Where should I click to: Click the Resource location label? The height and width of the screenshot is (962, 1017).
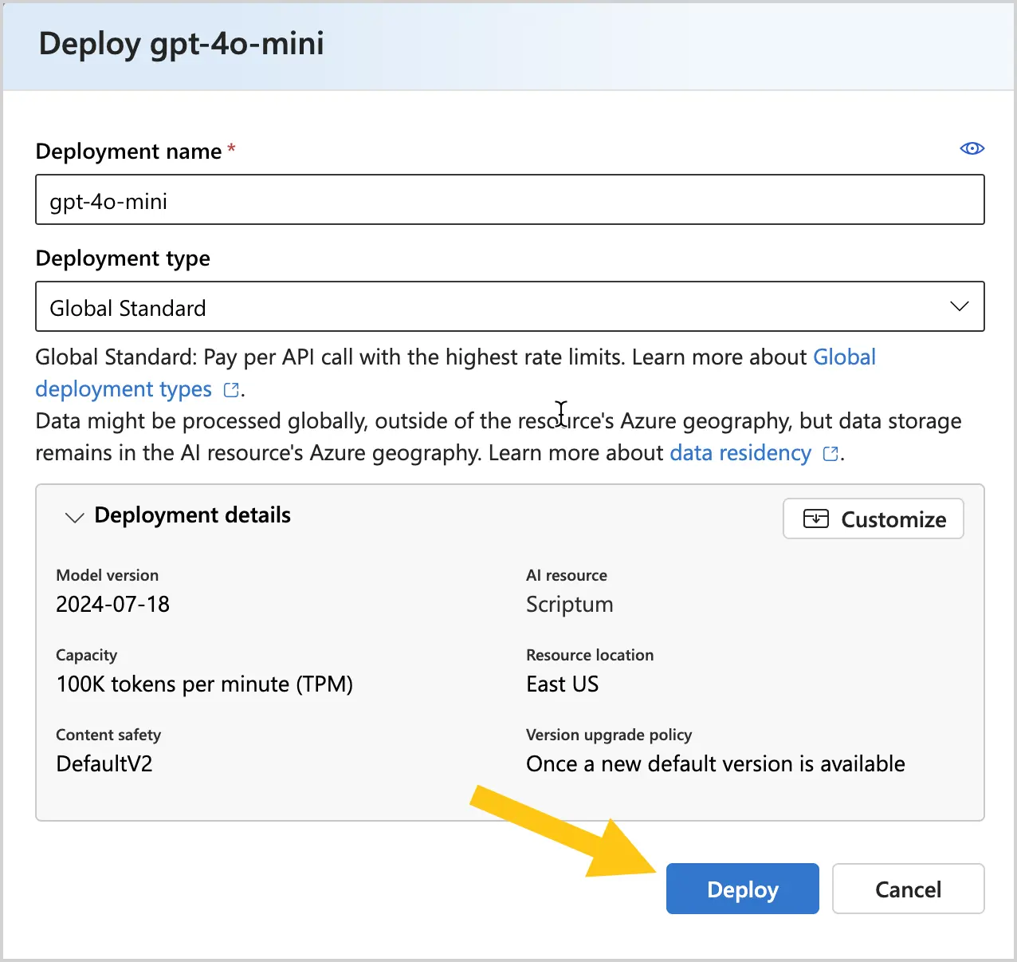[590, 655]
